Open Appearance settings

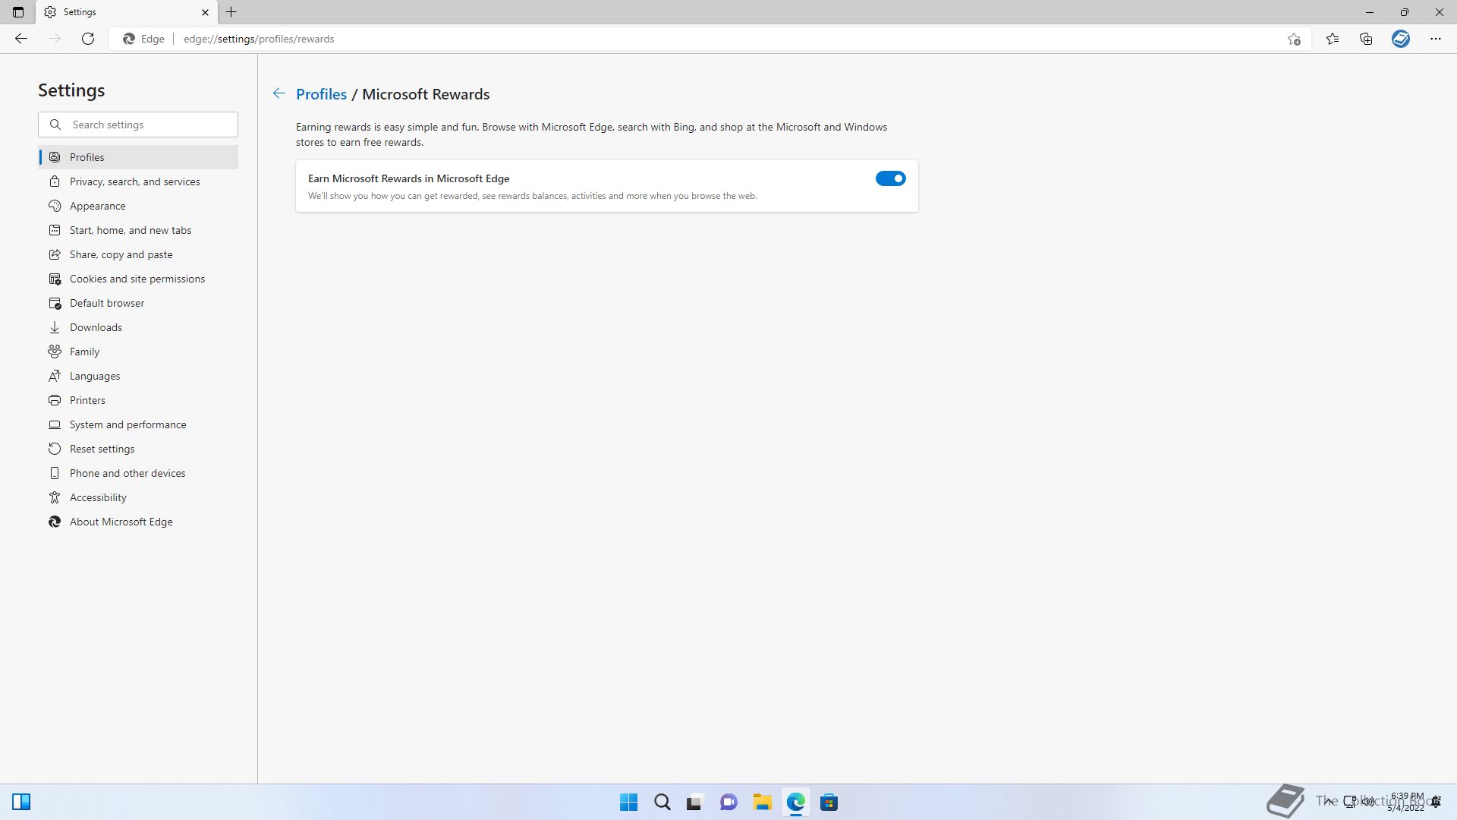138,206
